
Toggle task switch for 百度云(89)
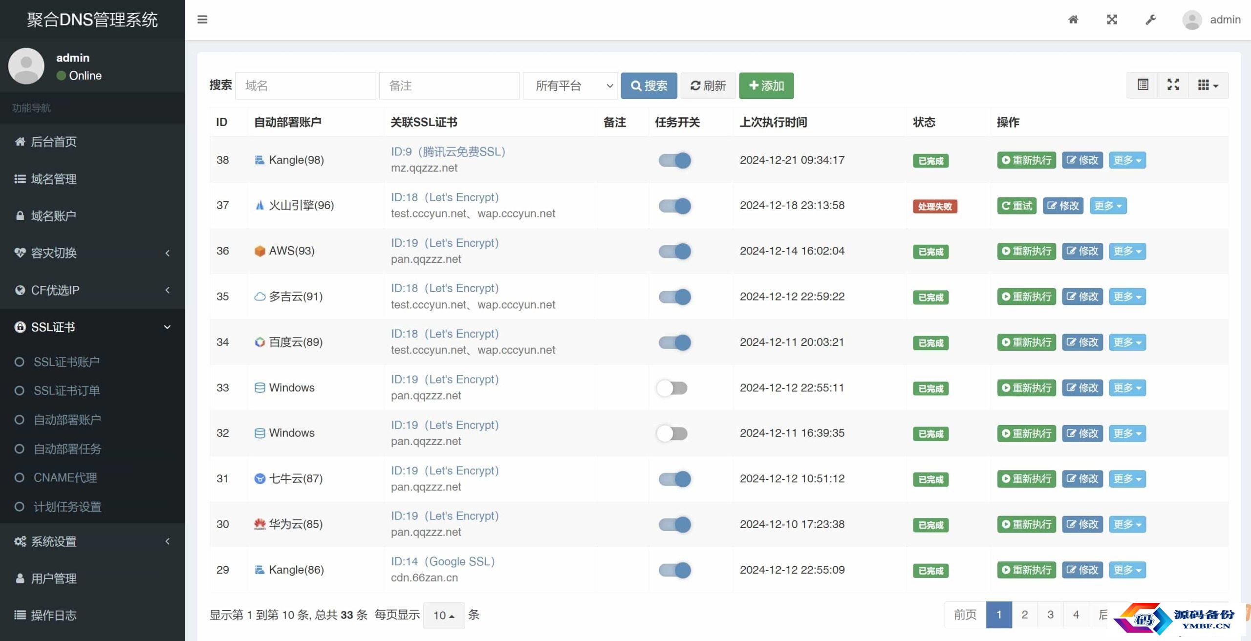click(x=674, y=342)
